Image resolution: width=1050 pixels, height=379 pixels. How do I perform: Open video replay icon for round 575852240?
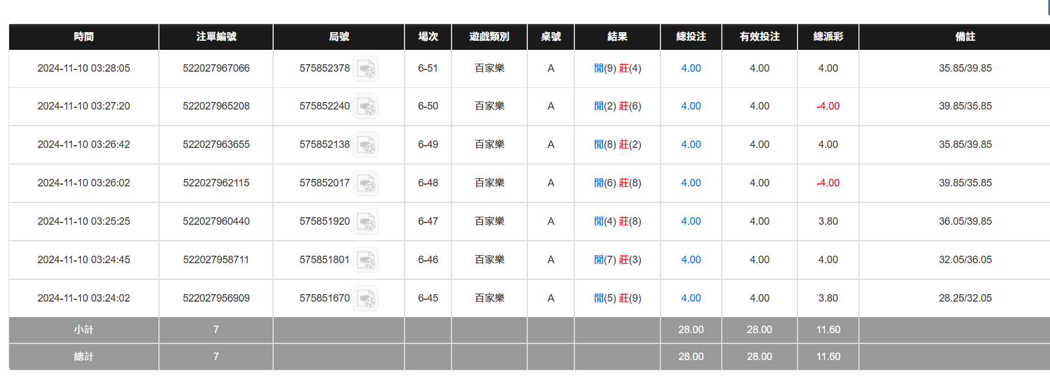pos(365,107)
